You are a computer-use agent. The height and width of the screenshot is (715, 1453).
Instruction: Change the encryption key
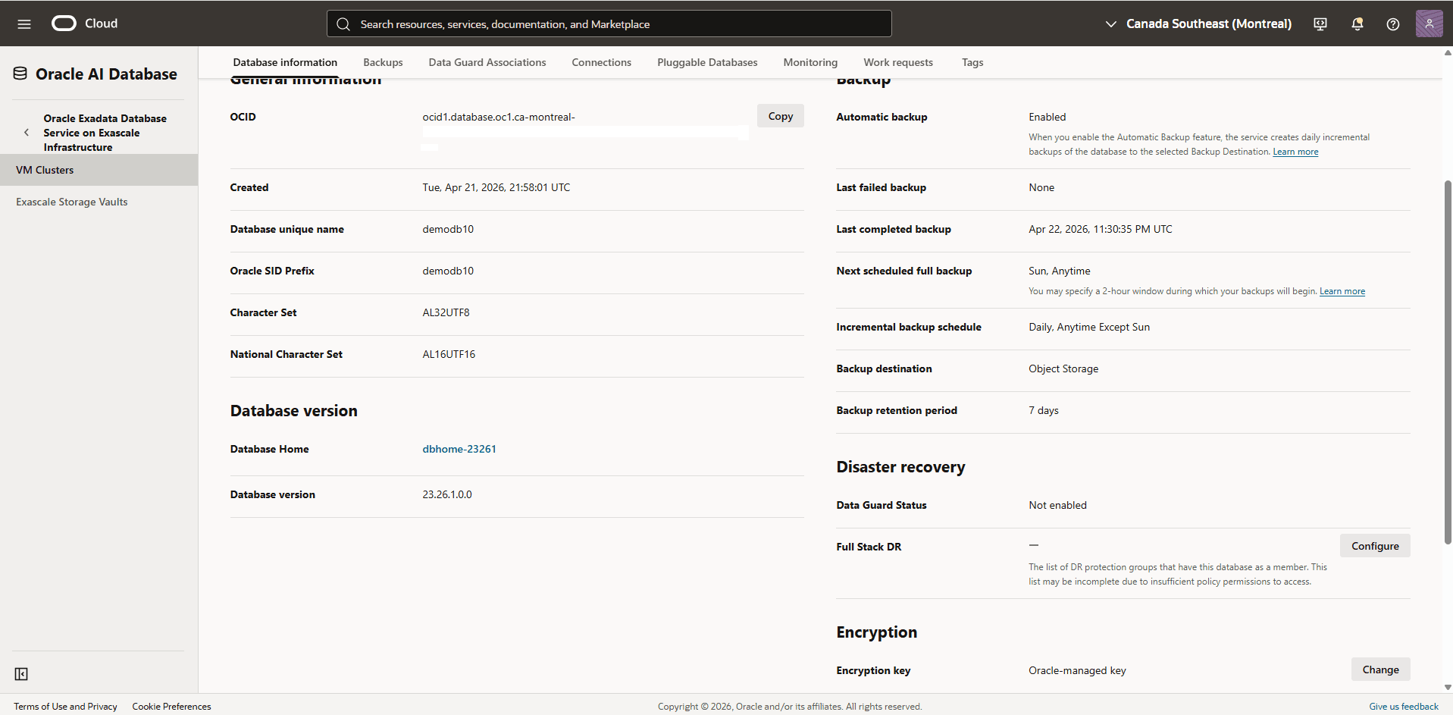pos(1380,670)
